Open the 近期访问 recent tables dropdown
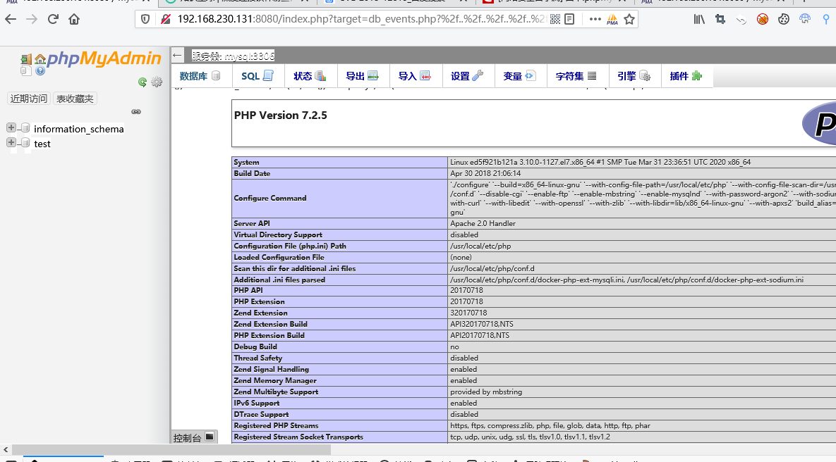Viewport: 836px width, 462px height. pos(28,98)
